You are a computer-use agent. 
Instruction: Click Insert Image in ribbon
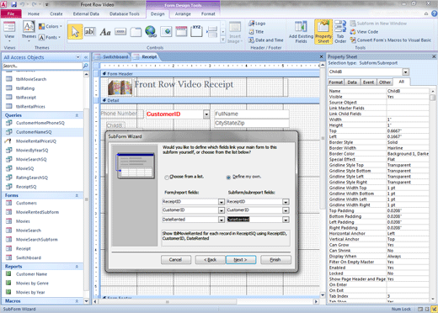(x=235, y=32)
